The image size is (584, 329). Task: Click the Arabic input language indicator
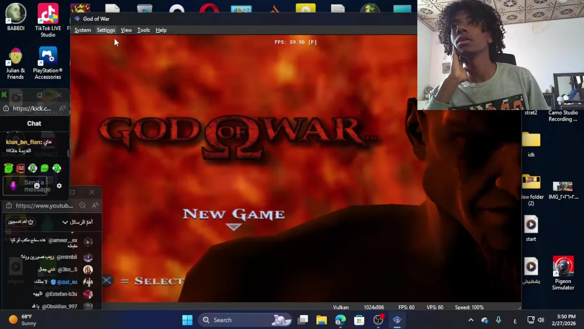(515, 321)
